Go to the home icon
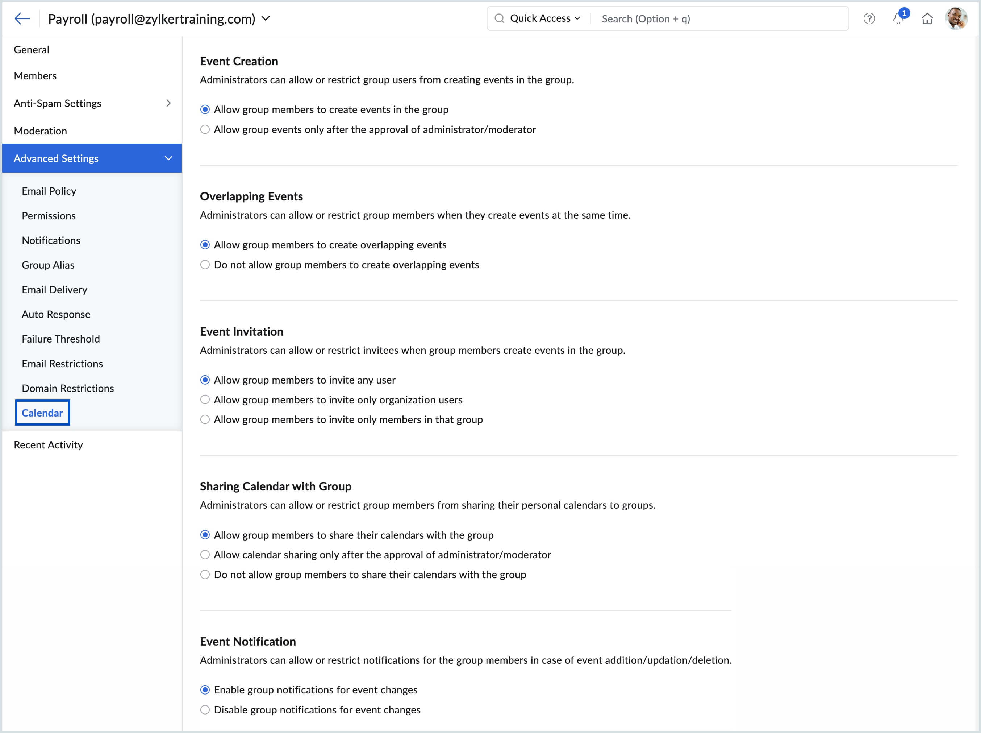 pyautogui.click(x=927, y=18)
